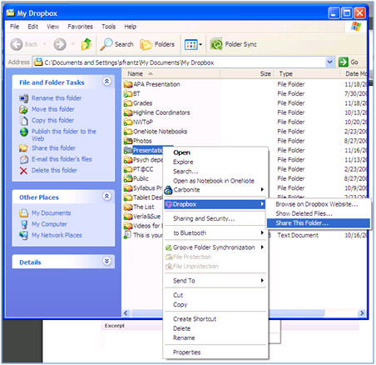The image size is (376, 365).
Task: Open Forward button history dropdown arrow
Action: click(72, 44)
